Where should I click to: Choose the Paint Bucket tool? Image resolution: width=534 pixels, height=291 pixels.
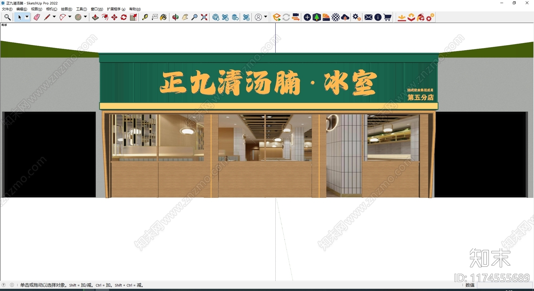[163, 17]
